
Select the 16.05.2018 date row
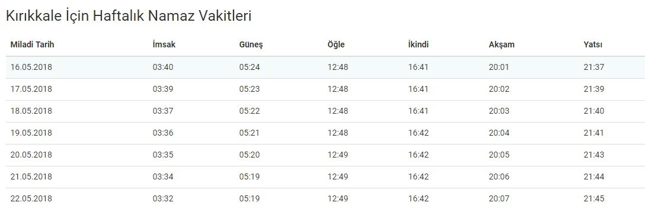point(325,68)
